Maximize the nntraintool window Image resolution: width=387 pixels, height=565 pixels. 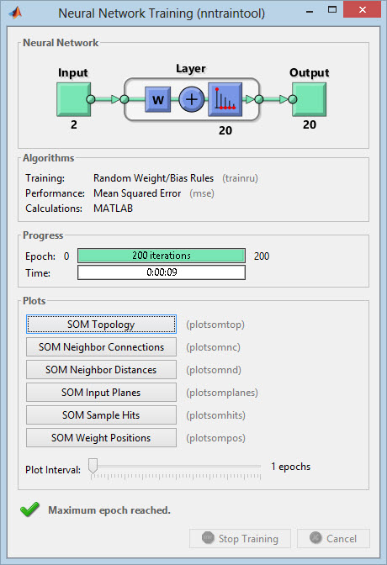point(332,10)
